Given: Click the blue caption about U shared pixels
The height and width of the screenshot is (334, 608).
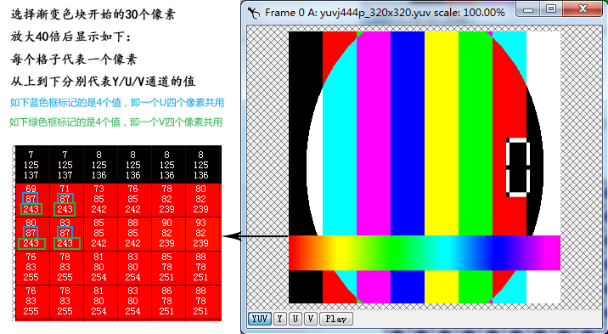Looking at the screenshot, I should point(117,103).
